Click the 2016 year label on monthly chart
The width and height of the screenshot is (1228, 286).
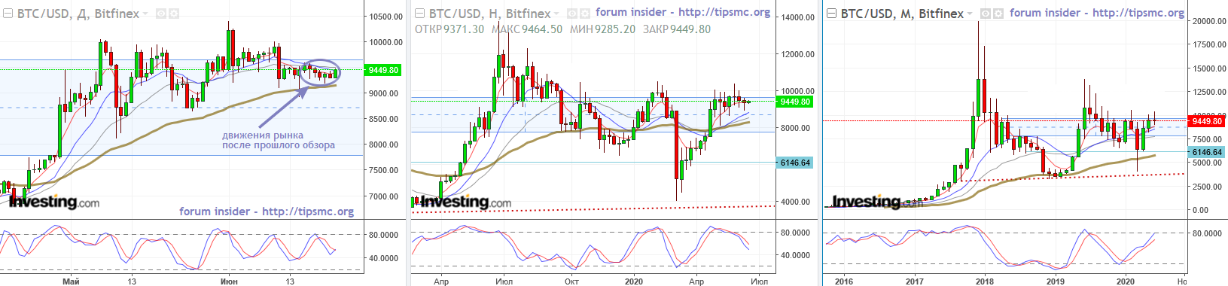tap(843, 281)
